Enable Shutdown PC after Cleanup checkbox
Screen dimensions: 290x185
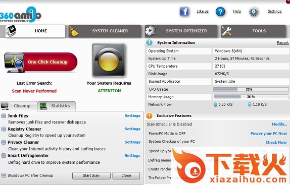[4, 175]
